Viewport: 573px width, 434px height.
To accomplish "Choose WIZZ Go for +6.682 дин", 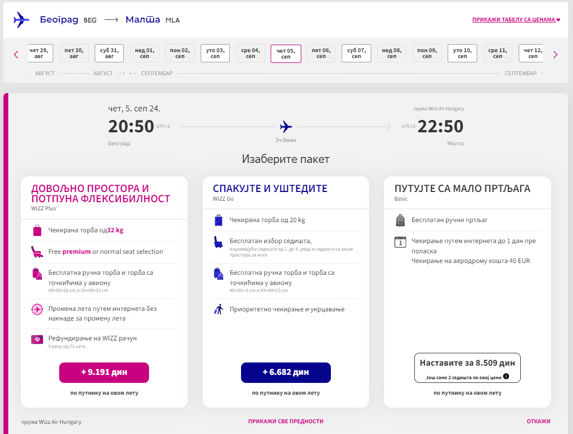I will tap(286, 373).
